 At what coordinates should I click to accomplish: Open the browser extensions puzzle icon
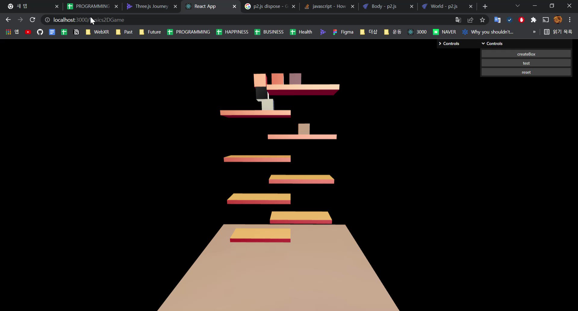pyautogui.click(x=533, y=20)
